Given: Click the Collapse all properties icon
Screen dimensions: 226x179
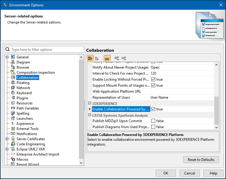Looking at the screenshot, I should [124, 58].
